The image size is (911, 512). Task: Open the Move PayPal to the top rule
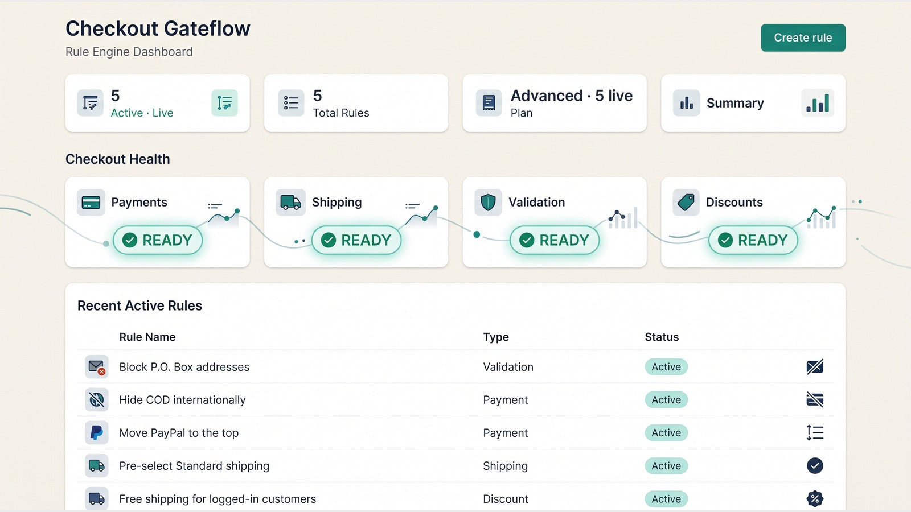179,433
